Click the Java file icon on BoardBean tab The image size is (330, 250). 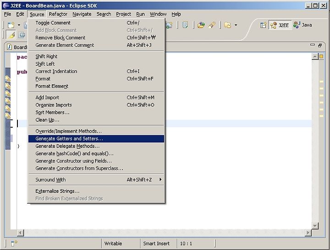(x=10, y=47)
